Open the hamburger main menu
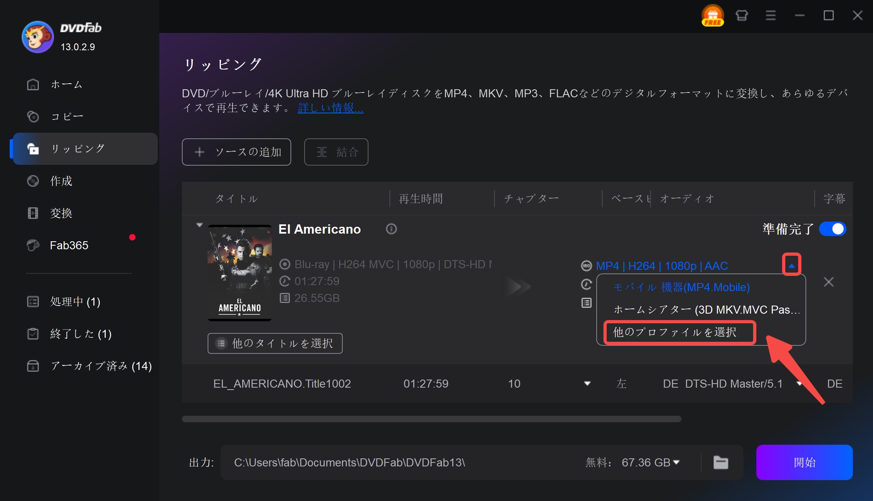Screen dimensions: 873x501 click(770, 15)
